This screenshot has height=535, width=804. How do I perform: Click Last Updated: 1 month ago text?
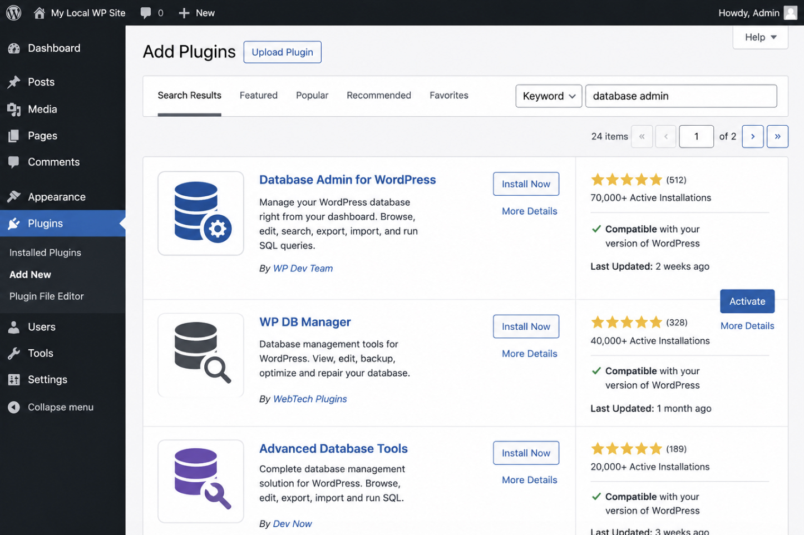pos(651,408)
